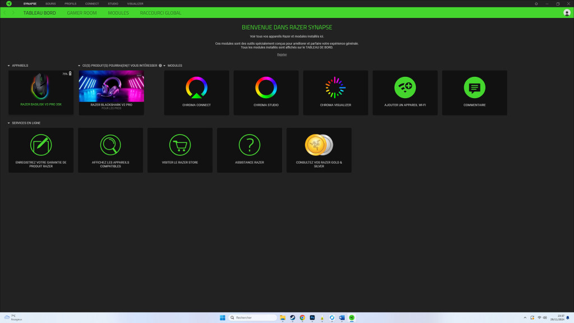
Task: Open the Commentaire feedback tile
Action: click(475, 93)
